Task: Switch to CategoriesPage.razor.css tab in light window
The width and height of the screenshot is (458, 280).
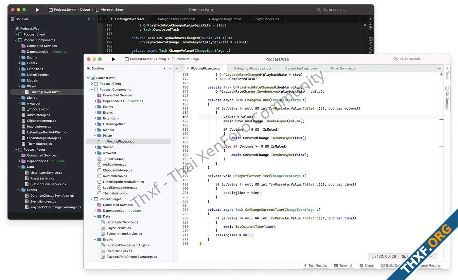Action: click(x=253, y=69)
